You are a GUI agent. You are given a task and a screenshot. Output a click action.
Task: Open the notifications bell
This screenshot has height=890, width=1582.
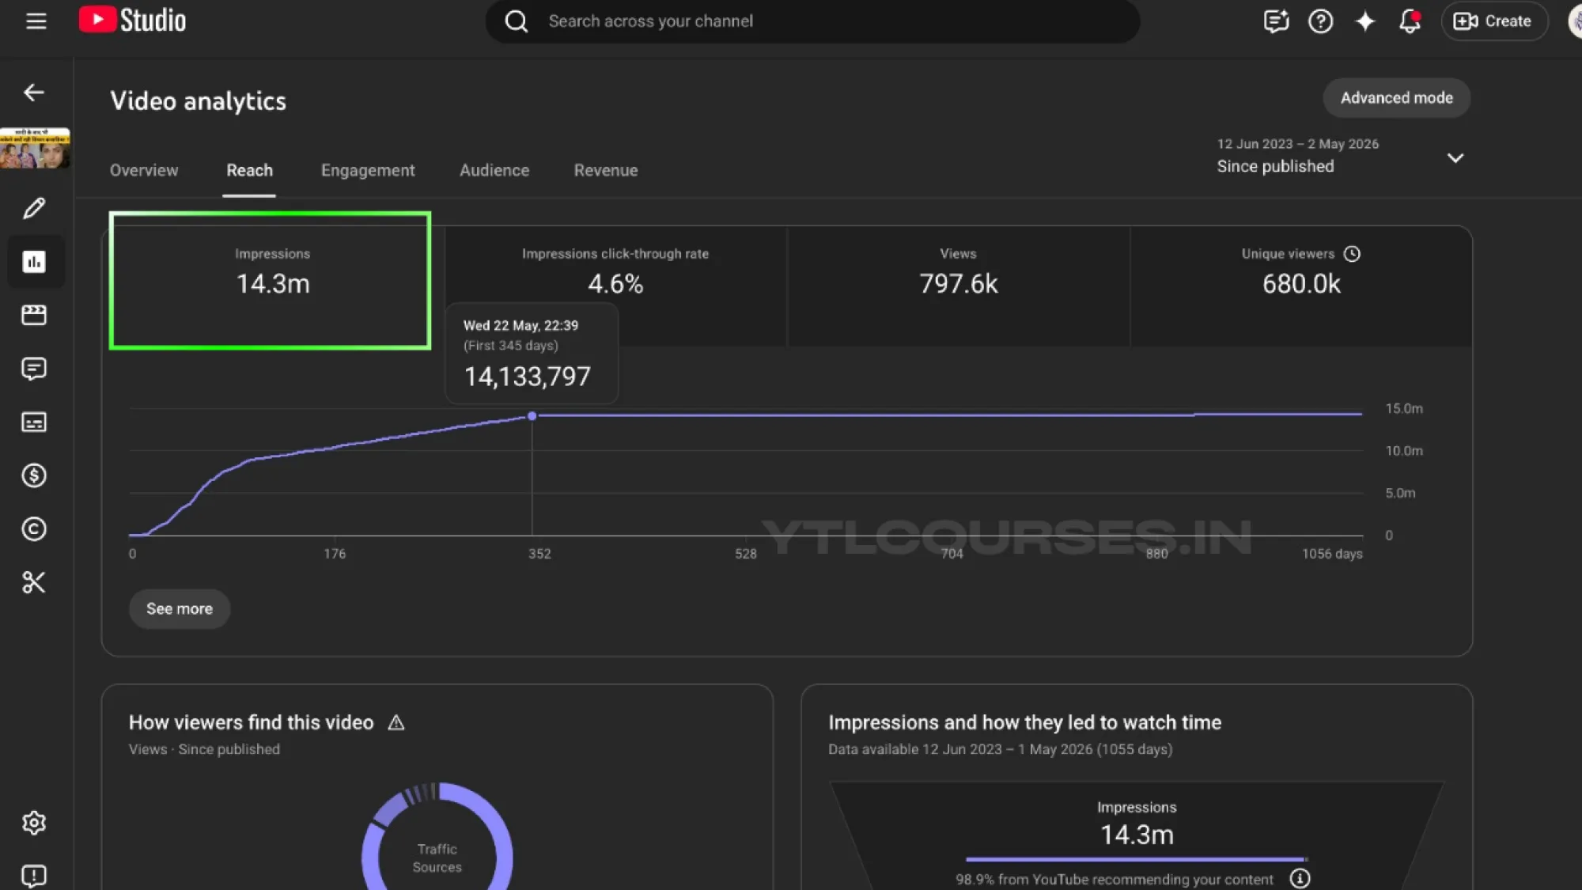tap(1410, 21)
